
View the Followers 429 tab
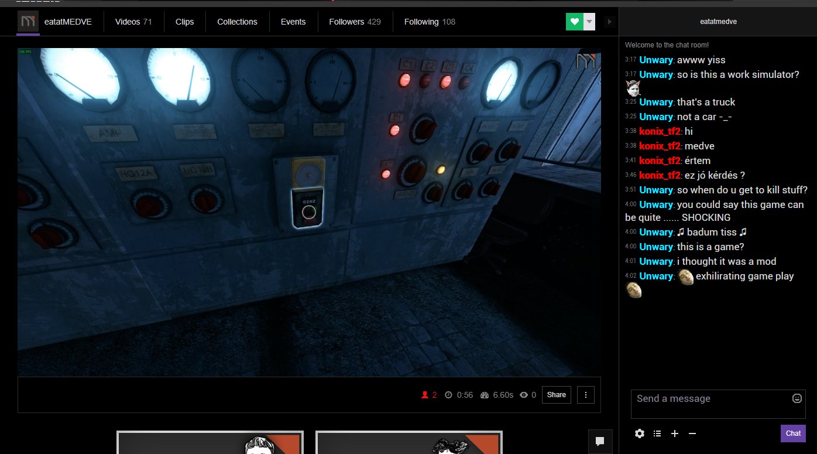click(x=355, y=22)
